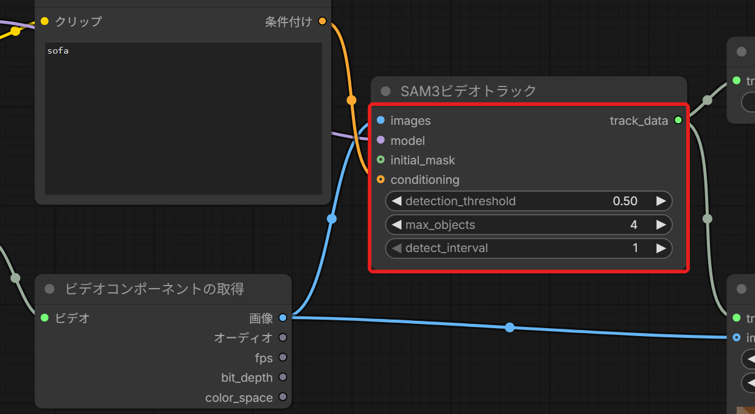Click the color_space output socket
The image size is (755, 414).
pyautogui.click(x=283, y=397)
